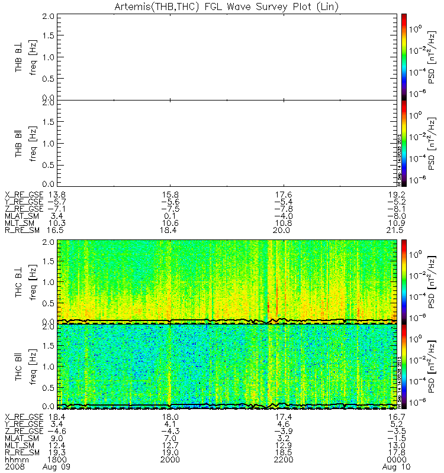Viewport: 444px width, 473px height.
Task: Click the THB X_RE_GSE value 13.8
Action: [x=57, y=195]
